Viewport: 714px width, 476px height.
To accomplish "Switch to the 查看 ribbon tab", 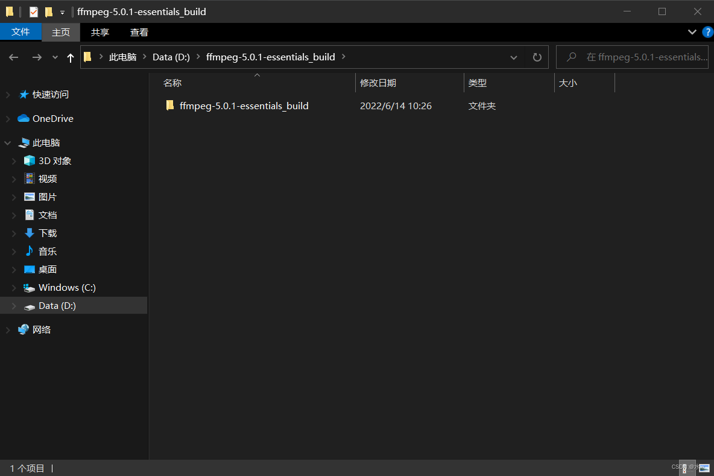I will coord(139,33).
